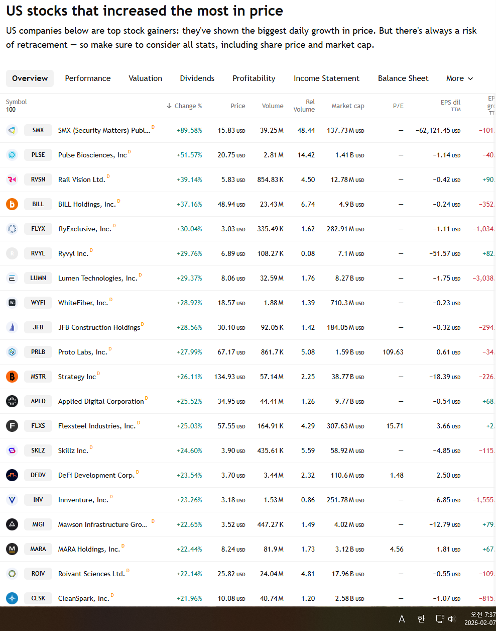
Task: Sort by the Price column header
Action: pos(238,106)
